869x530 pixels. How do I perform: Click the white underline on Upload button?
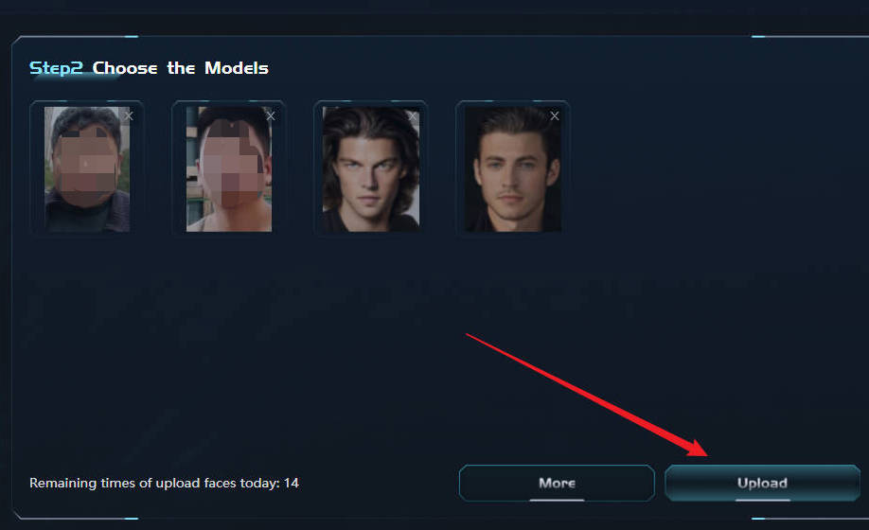coord(763,500)
